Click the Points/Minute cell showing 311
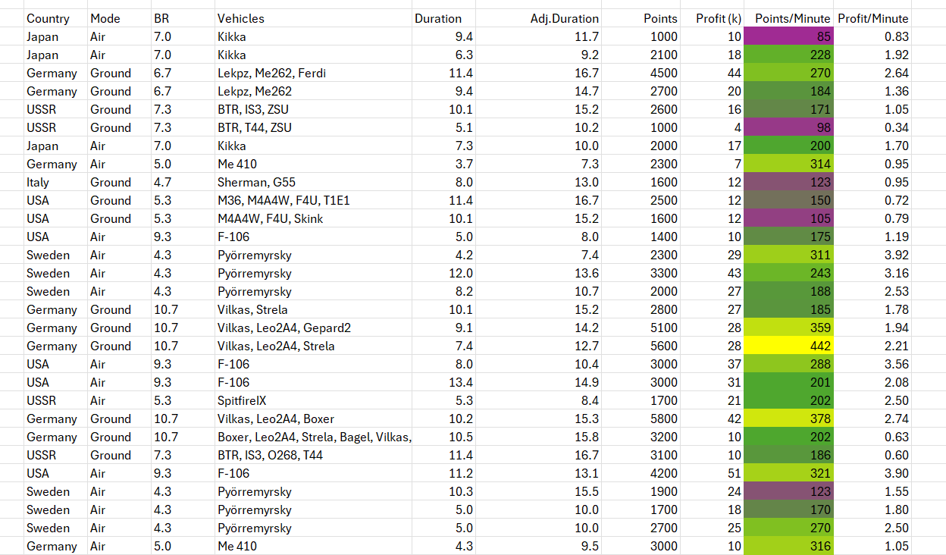 [788, 255]
